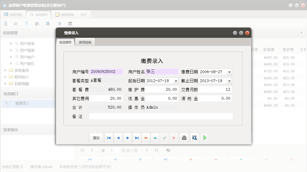This screenshot has width=307, height=172.
Task: Cancel edits with the red X icon
Action: pyautogui.click(x=174, y=137)
